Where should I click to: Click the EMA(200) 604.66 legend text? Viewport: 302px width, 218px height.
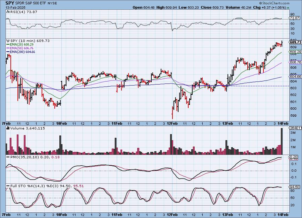coord(22,52)
